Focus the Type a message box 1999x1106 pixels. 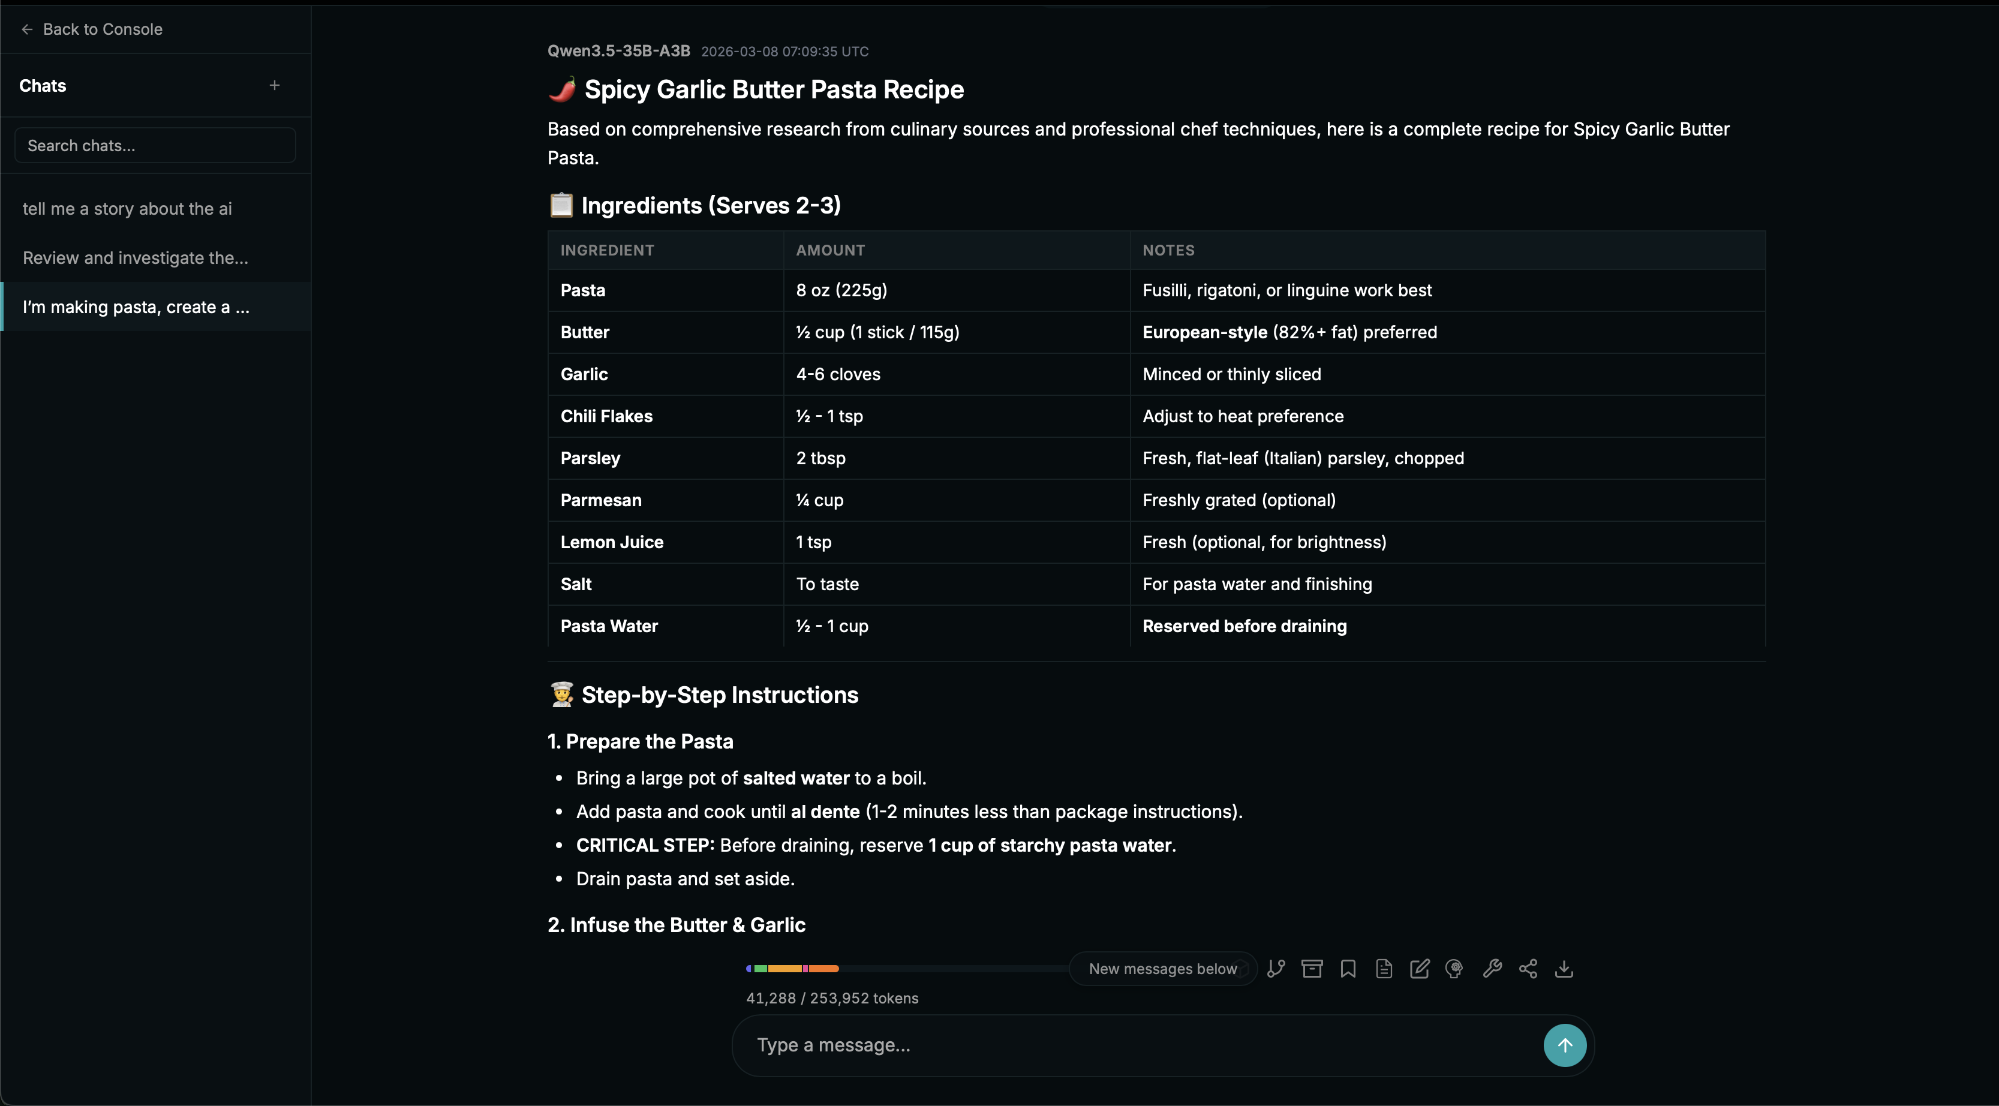pyautogui.click(x=1086, y=1045)
